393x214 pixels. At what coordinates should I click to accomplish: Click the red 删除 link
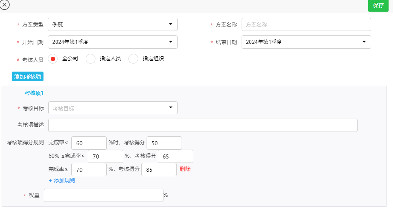click(185, 169)
